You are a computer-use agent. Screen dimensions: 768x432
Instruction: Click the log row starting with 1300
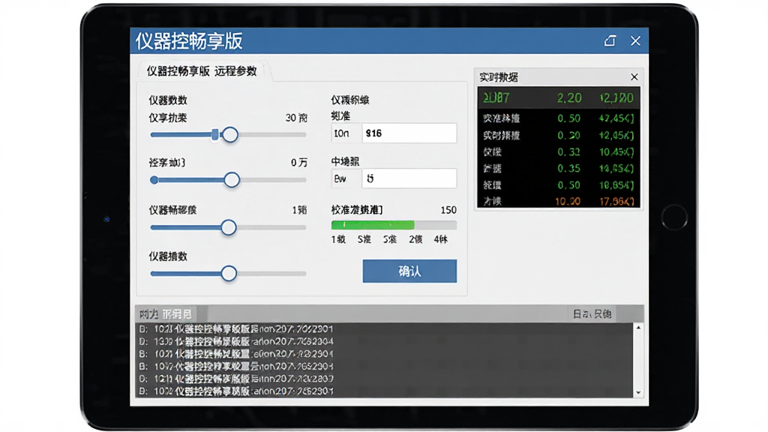(236, 341)
